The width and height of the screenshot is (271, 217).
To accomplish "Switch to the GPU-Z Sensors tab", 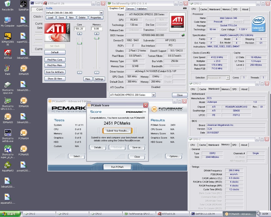I will coord(130,9).
